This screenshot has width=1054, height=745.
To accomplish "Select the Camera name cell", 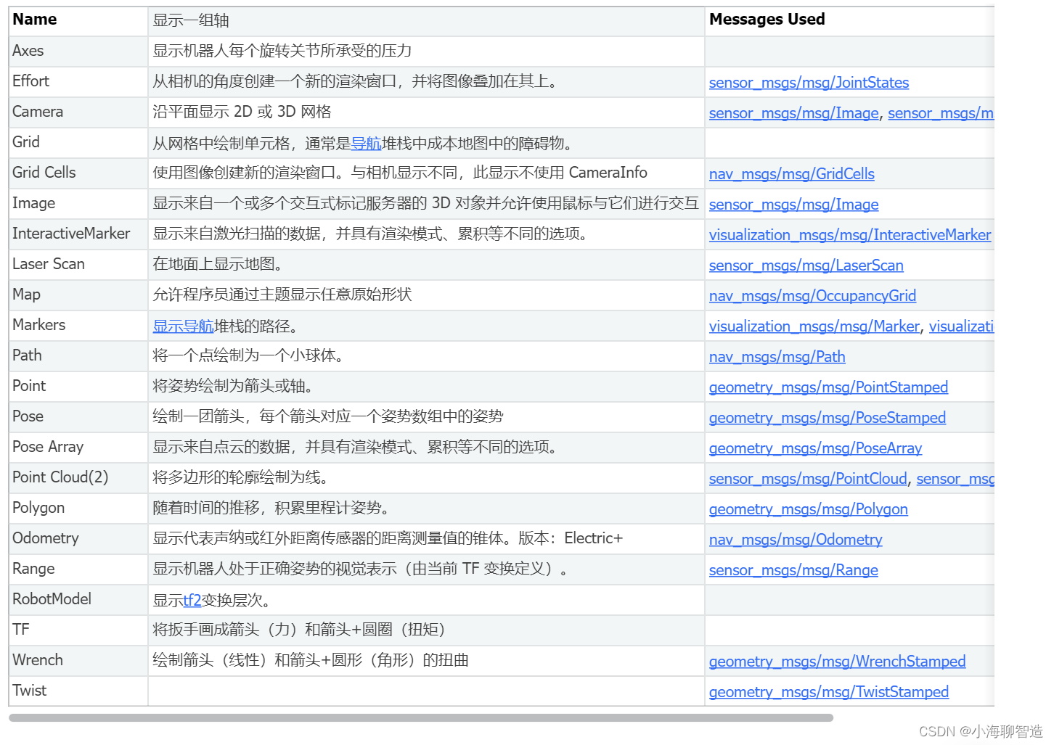I will (78, 112).
